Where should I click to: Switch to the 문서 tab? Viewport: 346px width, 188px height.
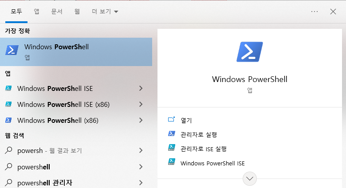pyautogui.click(x=57, y=12)
